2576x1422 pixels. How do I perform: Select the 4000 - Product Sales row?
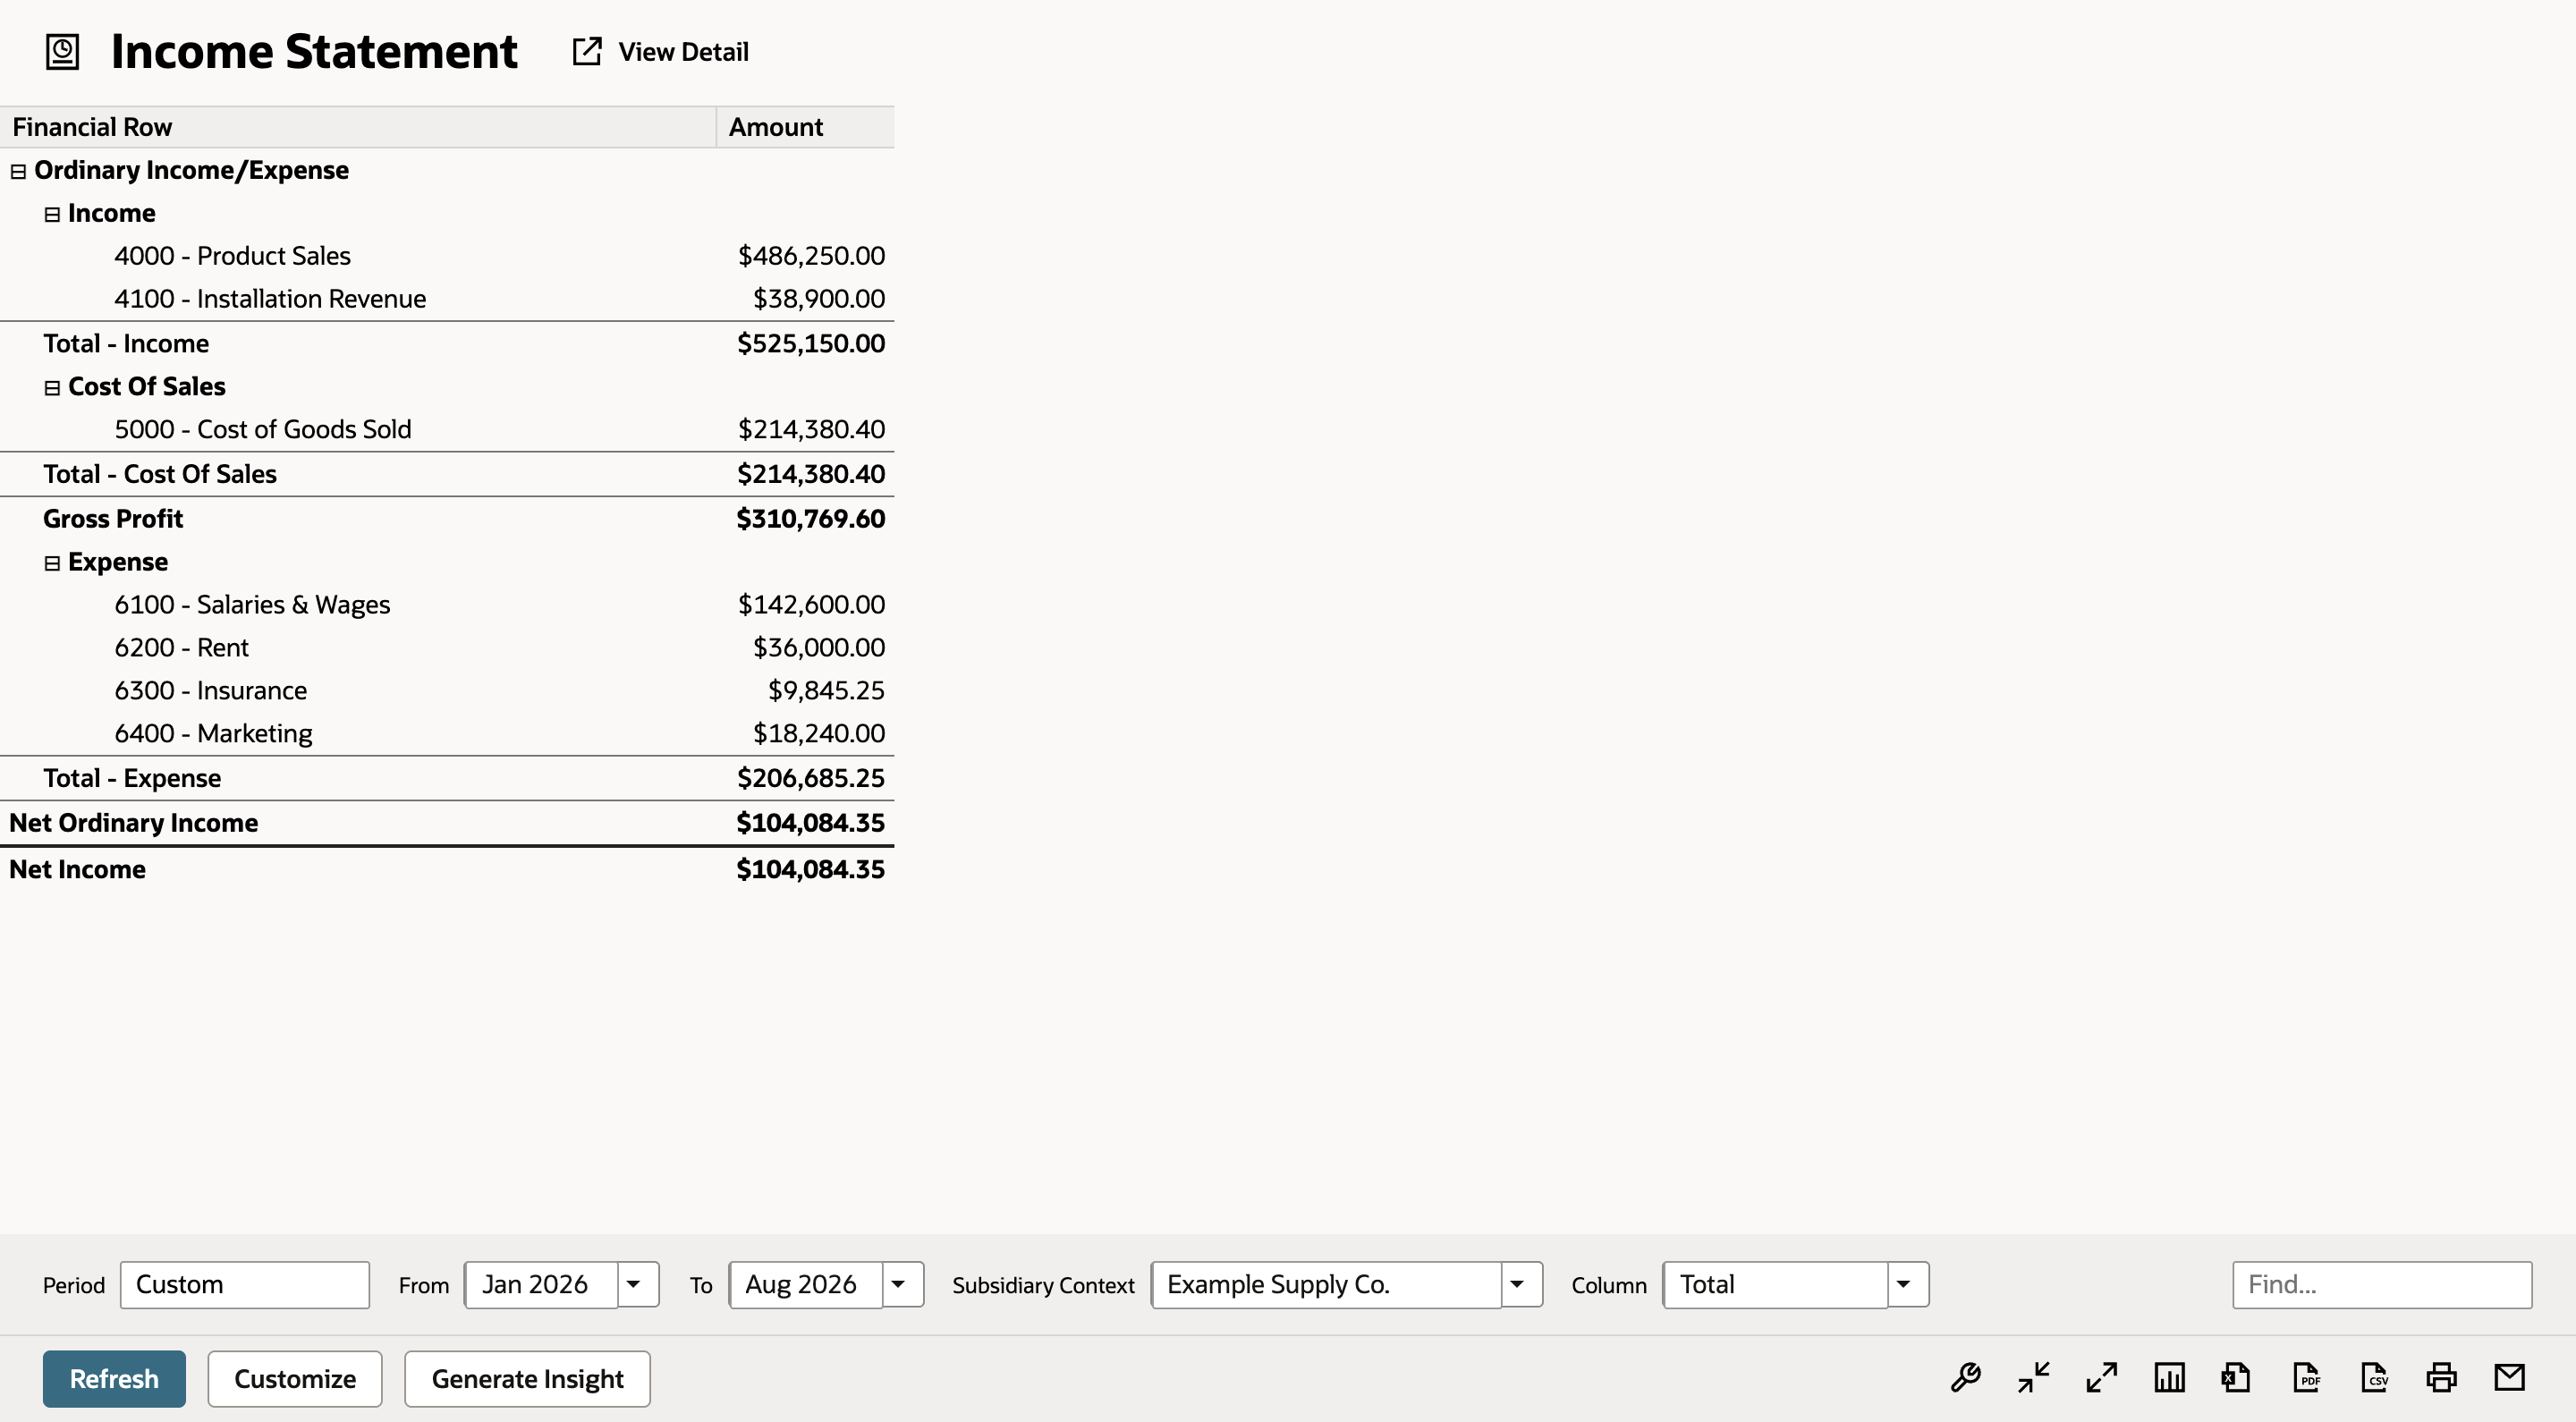coord(447,256)
